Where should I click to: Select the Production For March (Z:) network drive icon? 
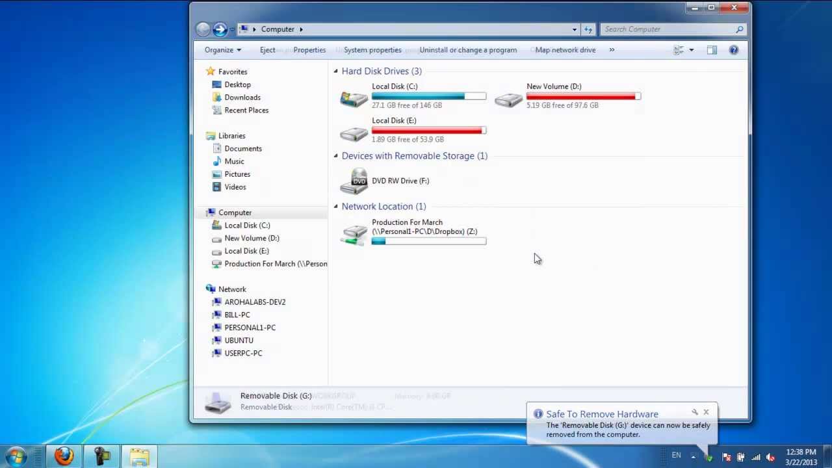pyautogui.click(x=354, y=235)
